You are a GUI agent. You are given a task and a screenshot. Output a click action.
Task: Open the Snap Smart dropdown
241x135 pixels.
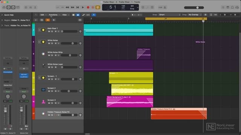point(169,15)
